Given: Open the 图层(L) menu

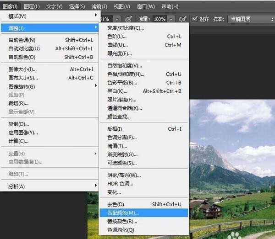Looking at the screenshot, I should click(32, 7).
